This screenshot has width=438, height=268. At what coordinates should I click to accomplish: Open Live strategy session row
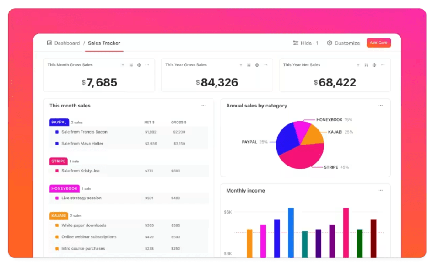pos(129,198)
